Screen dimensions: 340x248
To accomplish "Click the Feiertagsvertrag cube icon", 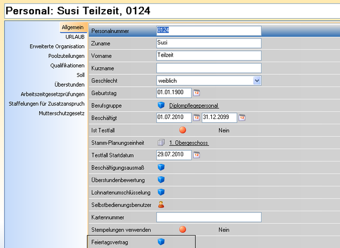I will (x=161, y=242).
